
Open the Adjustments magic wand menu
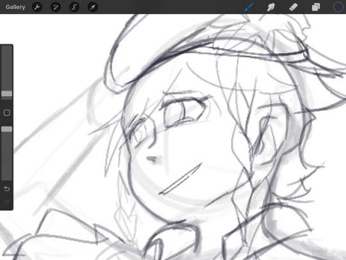(x=56, y=7)
